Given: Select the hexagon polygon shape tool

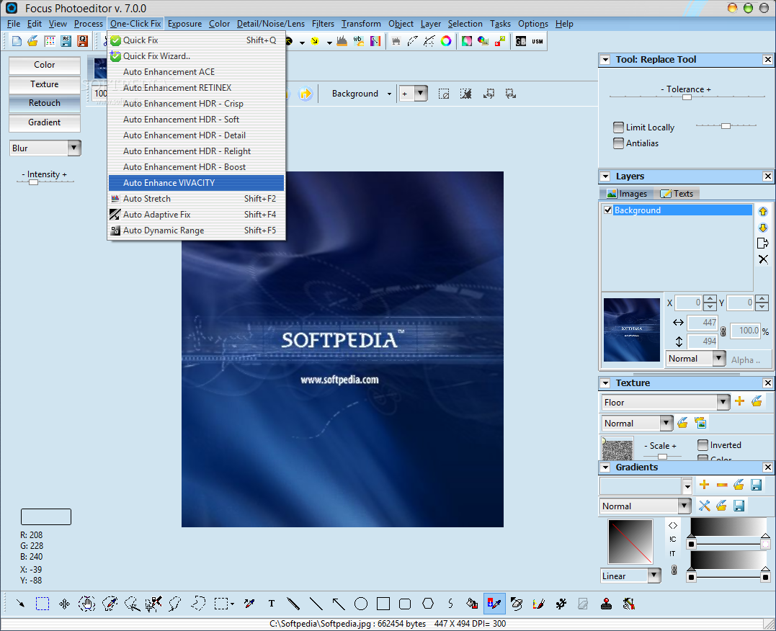Looking at the screenshot, I should [427, 604].
